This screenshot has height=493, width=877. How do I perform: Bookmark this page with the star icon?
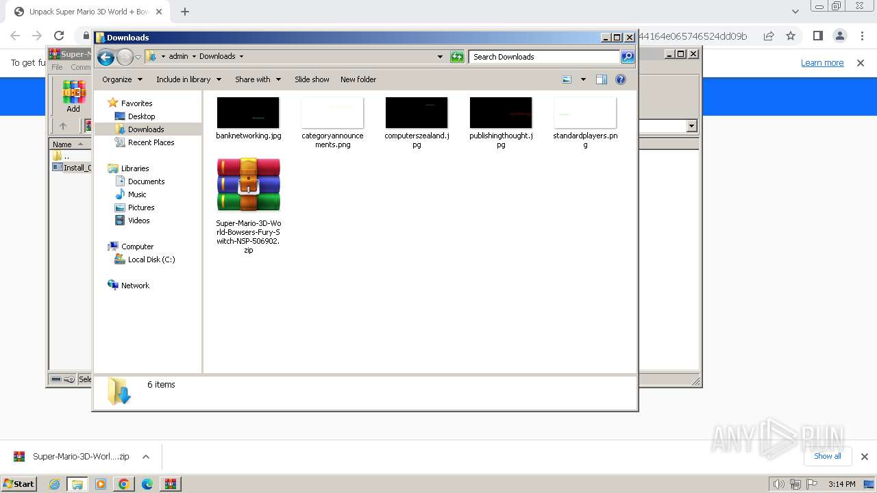click(791, 36)
